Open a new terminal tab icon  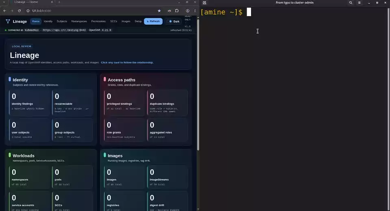pyautogui.click(x=204, y=3)
